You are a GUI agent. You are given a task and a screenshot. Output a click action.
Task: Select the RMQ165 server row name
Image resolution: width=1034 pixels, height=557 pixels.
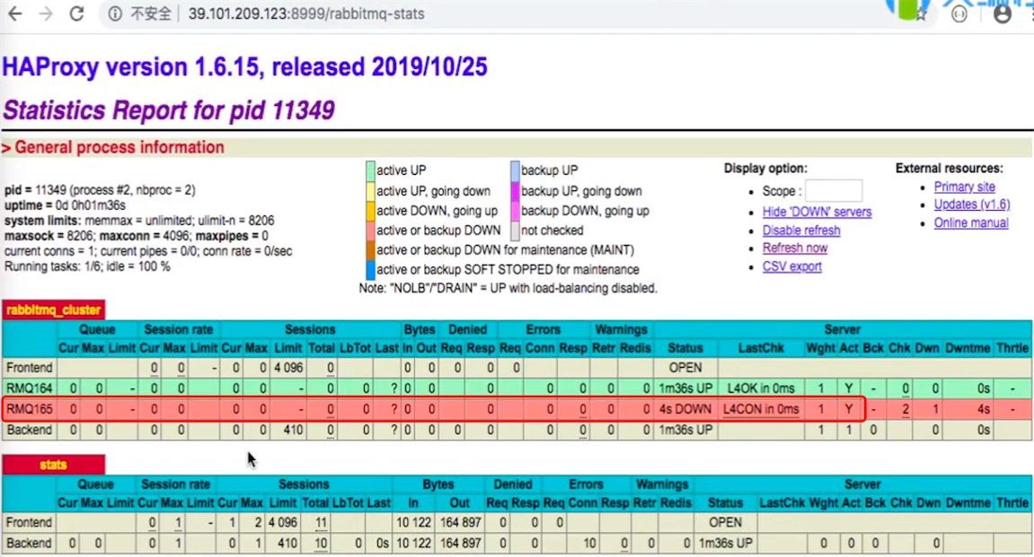click(x=29, y=409)
